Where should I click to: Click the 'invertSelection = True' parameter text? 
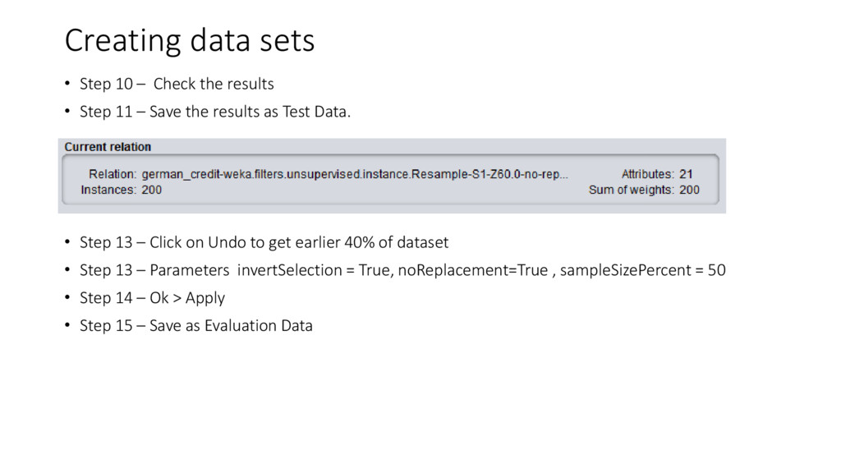pos(313,270)
